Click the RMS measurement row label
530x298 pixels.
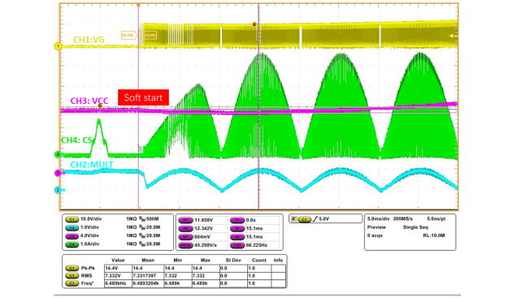86,276
